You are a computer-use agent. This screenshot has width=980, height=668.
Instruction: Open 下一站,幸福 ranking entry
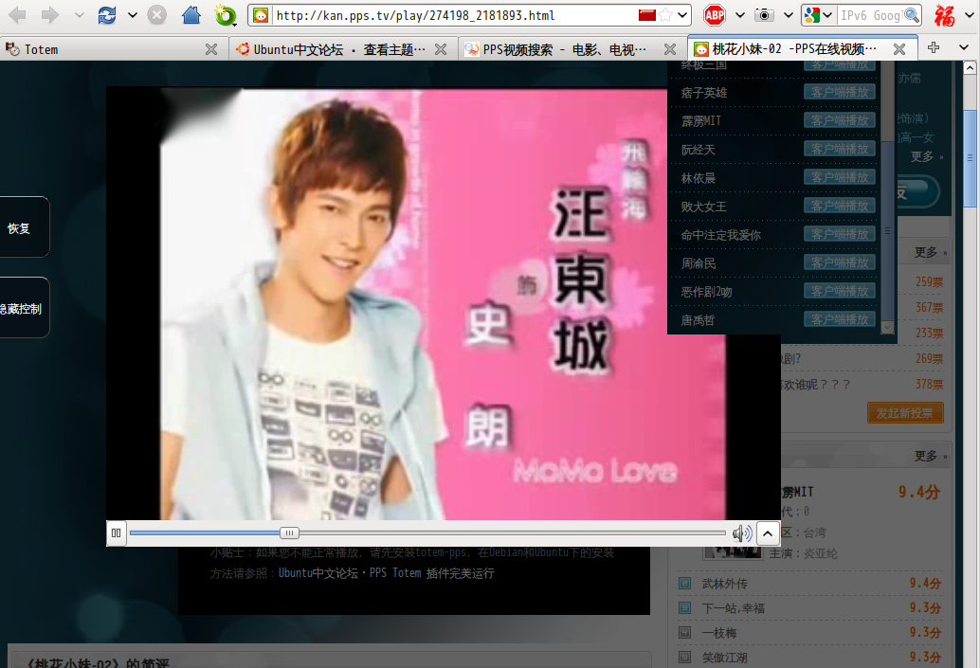coord(734,608)
